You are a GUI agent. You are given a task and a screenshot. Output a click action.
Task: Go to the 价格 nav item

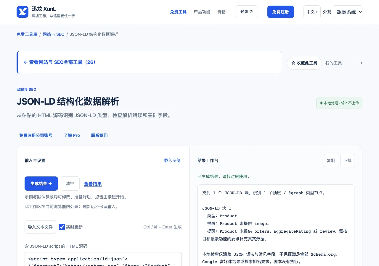(221, 12)
